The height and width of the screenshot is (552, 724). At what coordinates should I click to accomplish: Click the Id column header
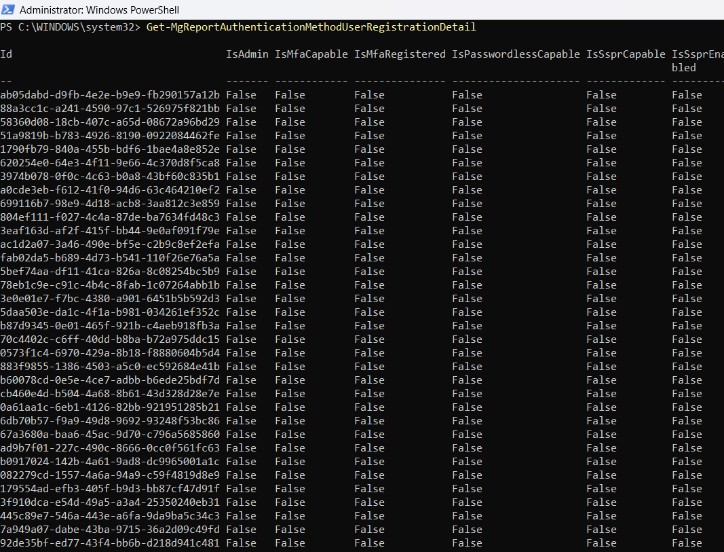(x=6, y=54)
